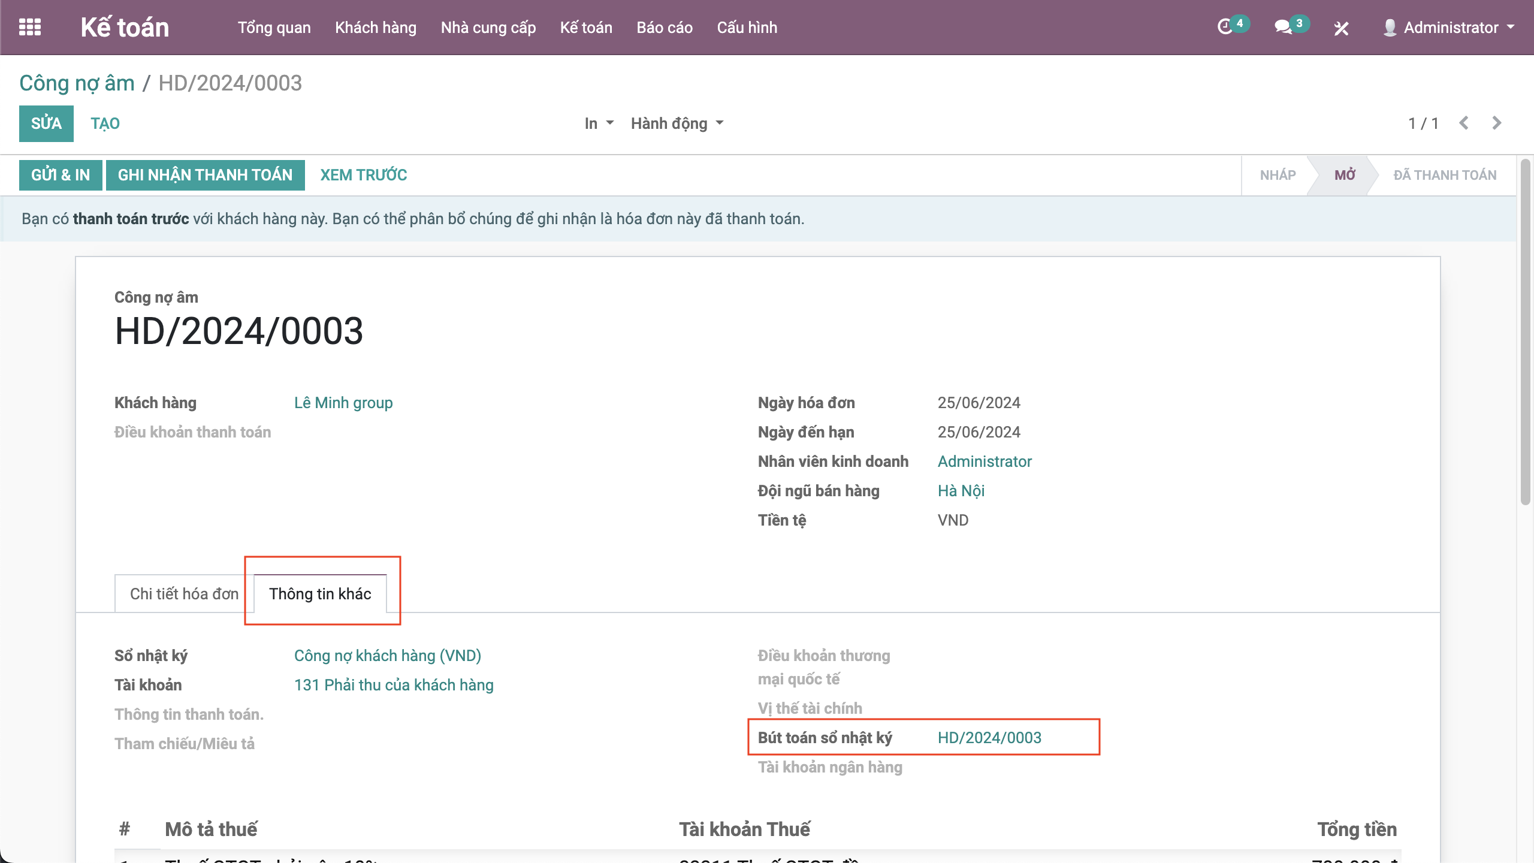Open journal entry HD/2024/0003 link
Screen dimensions: 1534x863
989,738
